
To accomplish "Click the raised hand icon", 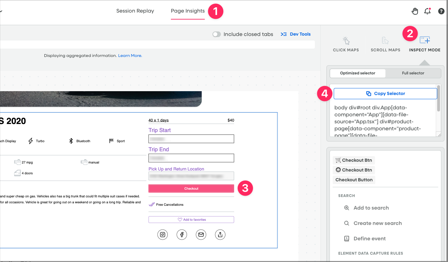I will coord(415,11).
